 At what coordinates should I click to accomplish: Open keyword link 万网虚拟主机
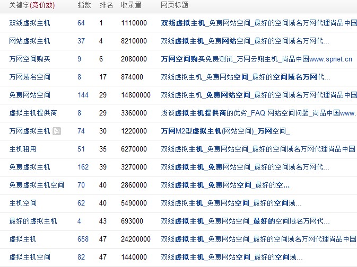tap(30, 131)
